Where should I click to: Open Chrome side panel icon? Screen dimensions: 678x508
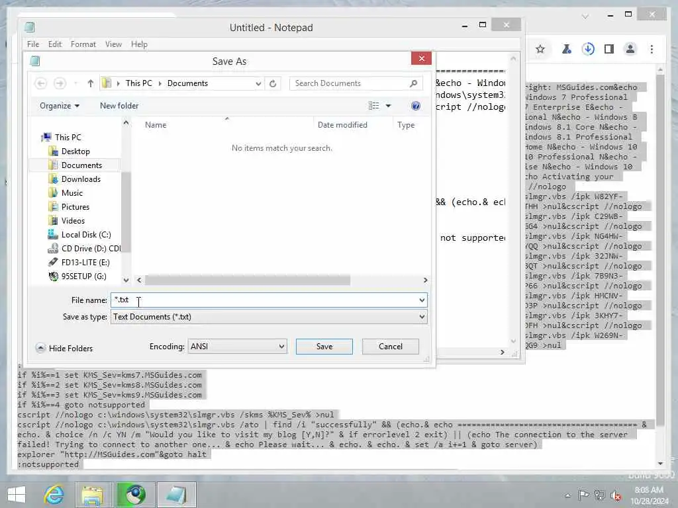[609, 49]
